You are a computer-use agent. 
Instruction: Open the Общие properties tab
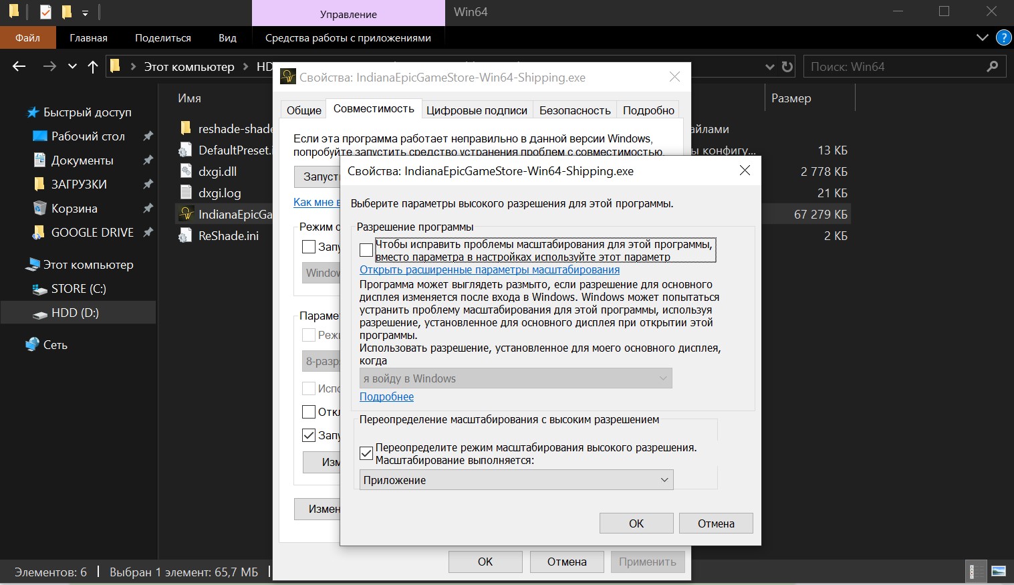304,110
